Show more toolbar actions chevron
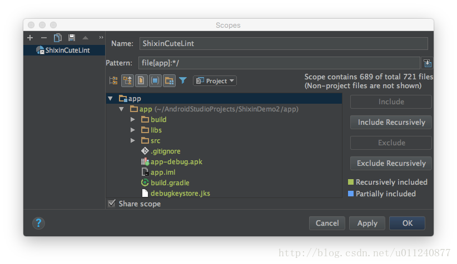Image resolution: width=457 pixels, height=264 pixels. pos(101,37)
